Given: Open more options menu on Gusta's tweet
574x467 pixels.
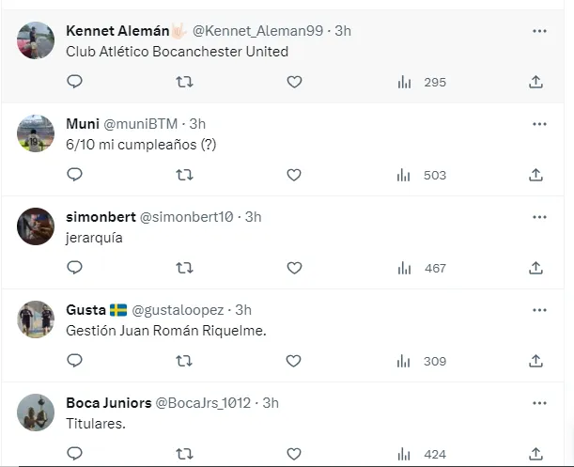Looking at the screenshot, I should point(539,310).
